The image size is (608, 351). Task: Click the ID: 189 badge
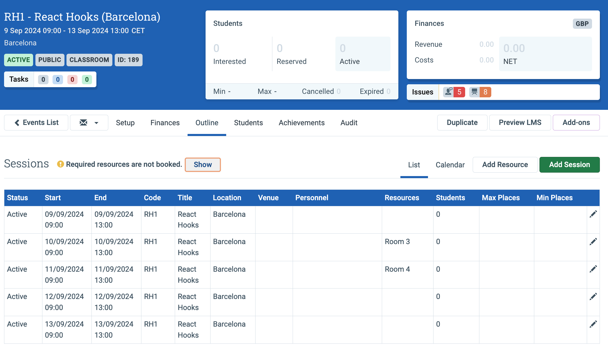click(128, 60)
